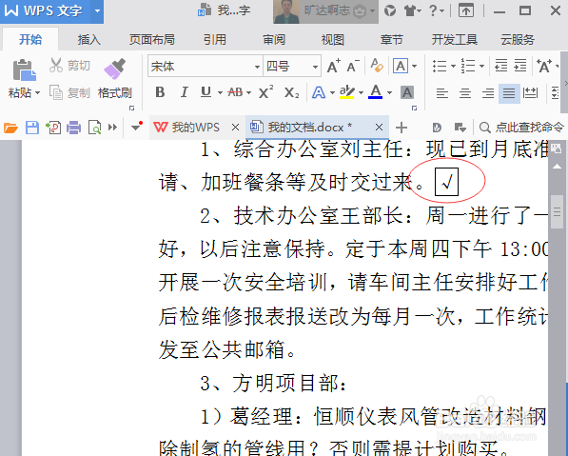This screenshot has height=456, width=568.
Task: Align text right
Action: [x=488, y=93]
